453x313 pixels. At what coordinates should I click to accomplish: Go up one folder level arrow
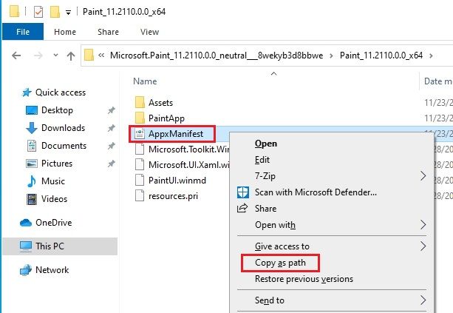point(71,55)
